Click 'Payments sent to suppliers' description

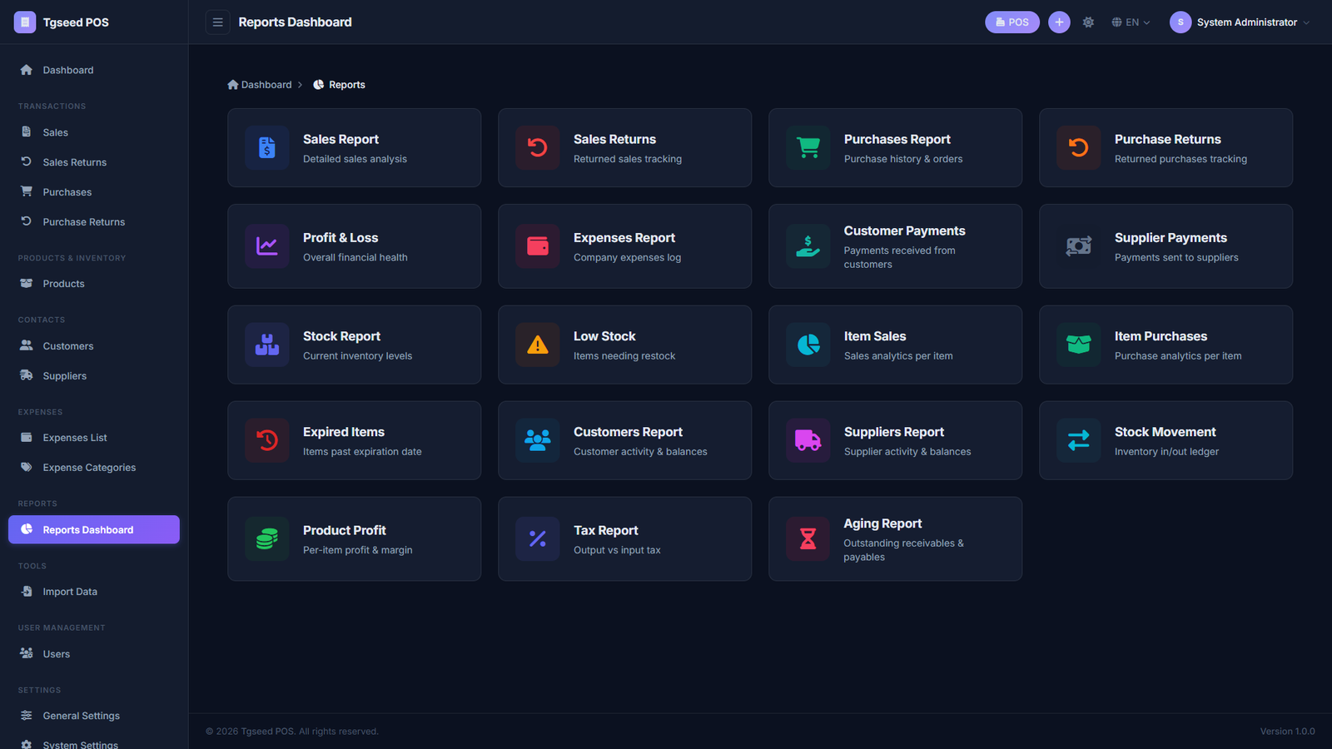tap(1176, 258)
